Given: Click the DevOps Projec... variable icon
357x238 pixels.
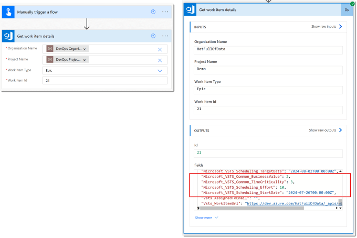Looking at the screenshot, I should (x=50, y=60).
